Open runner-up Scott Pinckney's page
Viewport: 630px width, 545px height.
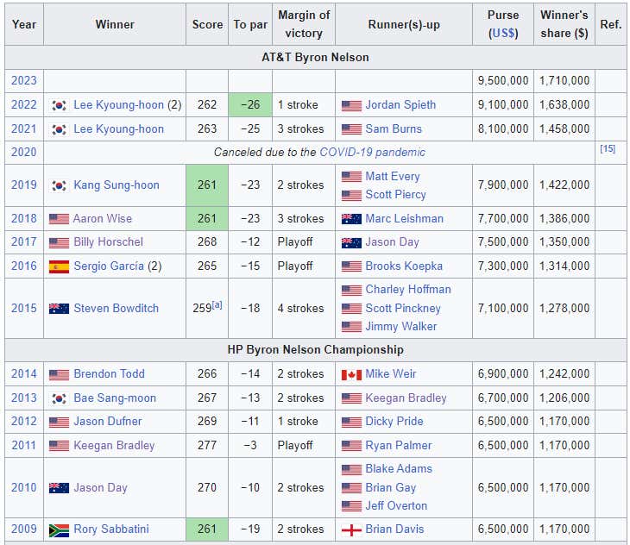coord(403,308)
